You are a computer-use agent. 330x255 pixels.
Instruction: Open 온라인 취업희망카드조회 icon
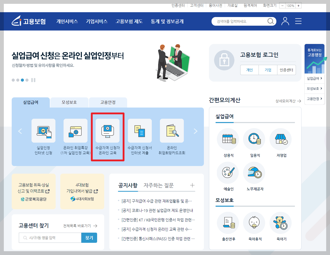[172, 131]
